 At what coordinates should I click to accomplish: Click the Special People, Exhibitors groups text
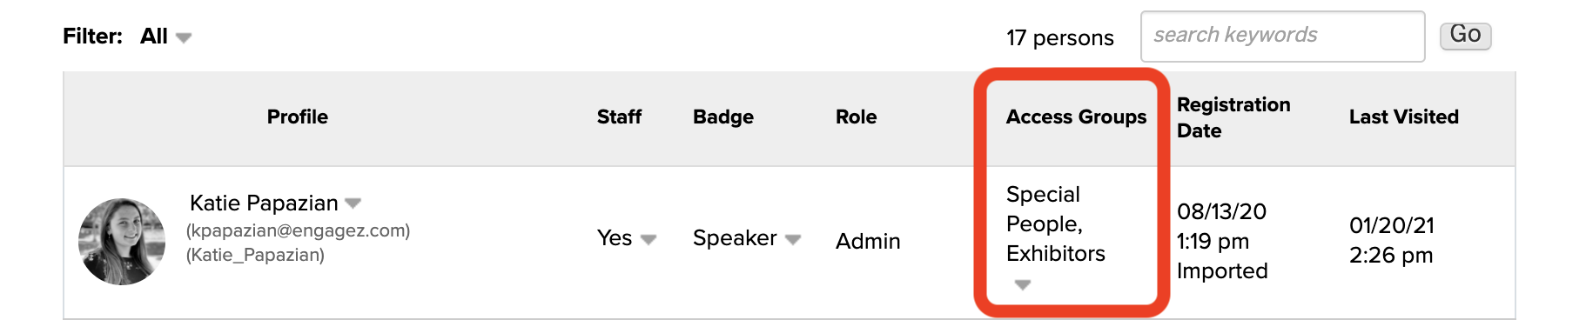point(1055,223)
